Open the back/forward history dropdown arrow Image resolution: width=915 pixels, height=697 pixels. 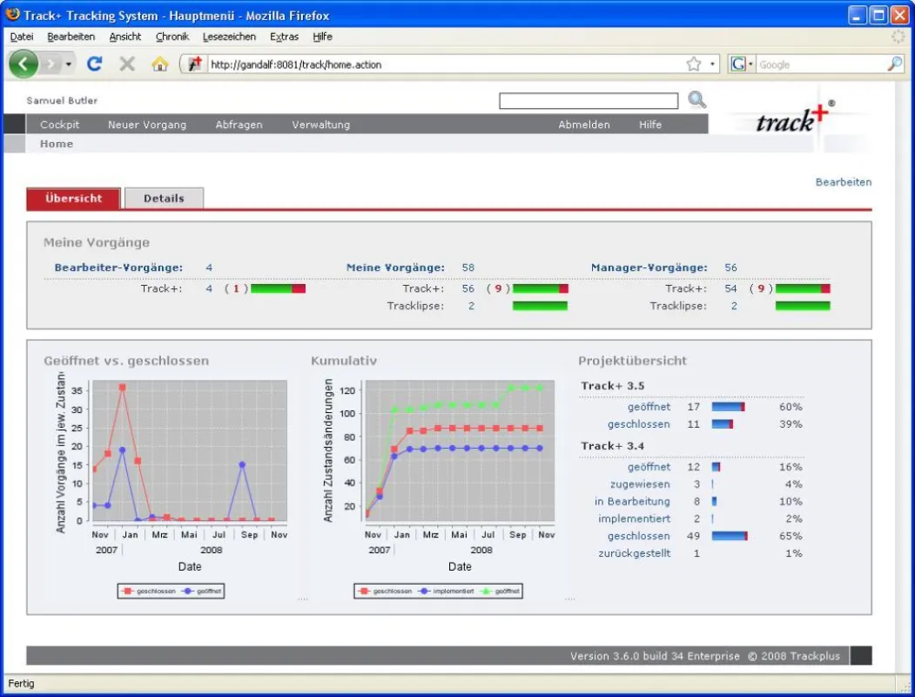point(69,64)
